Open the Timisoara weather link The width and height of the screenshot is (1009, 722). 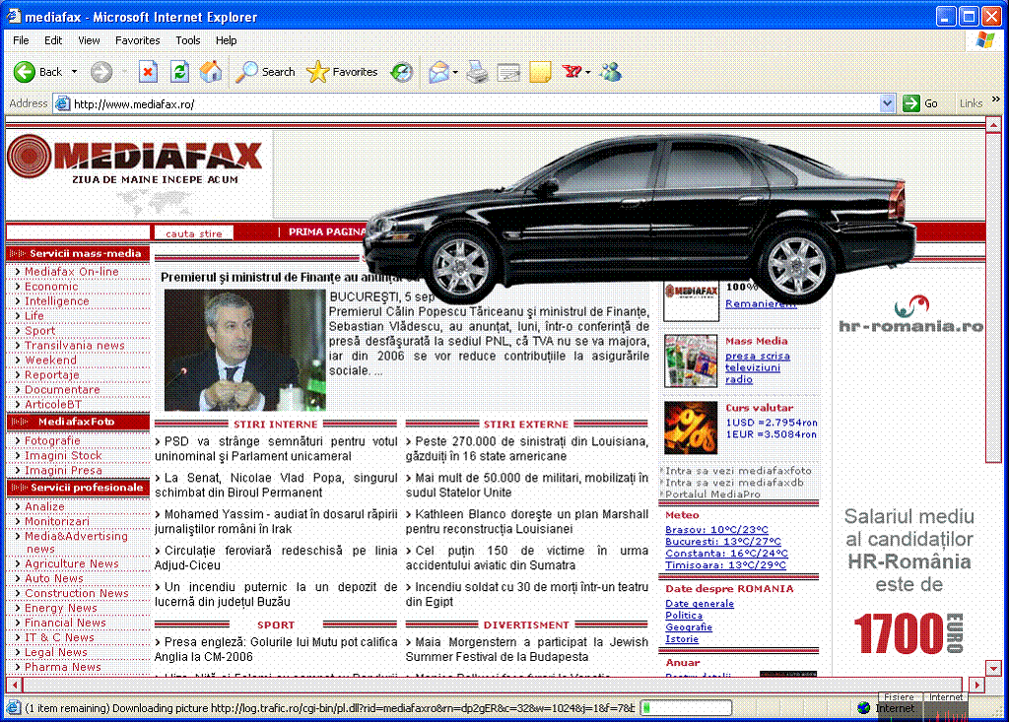[x=725, y=565]
